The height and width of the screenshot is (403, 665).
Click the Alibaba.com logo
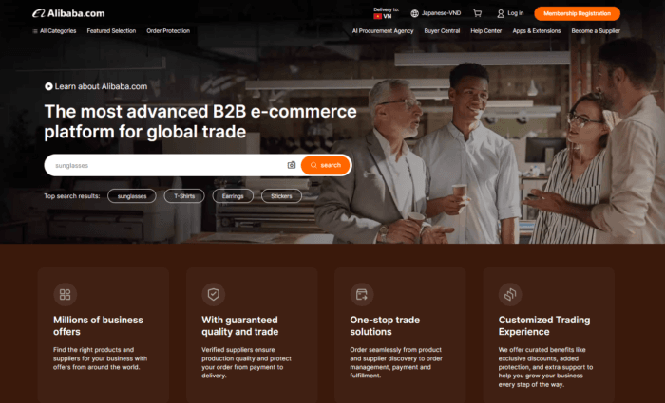point(68,13)
